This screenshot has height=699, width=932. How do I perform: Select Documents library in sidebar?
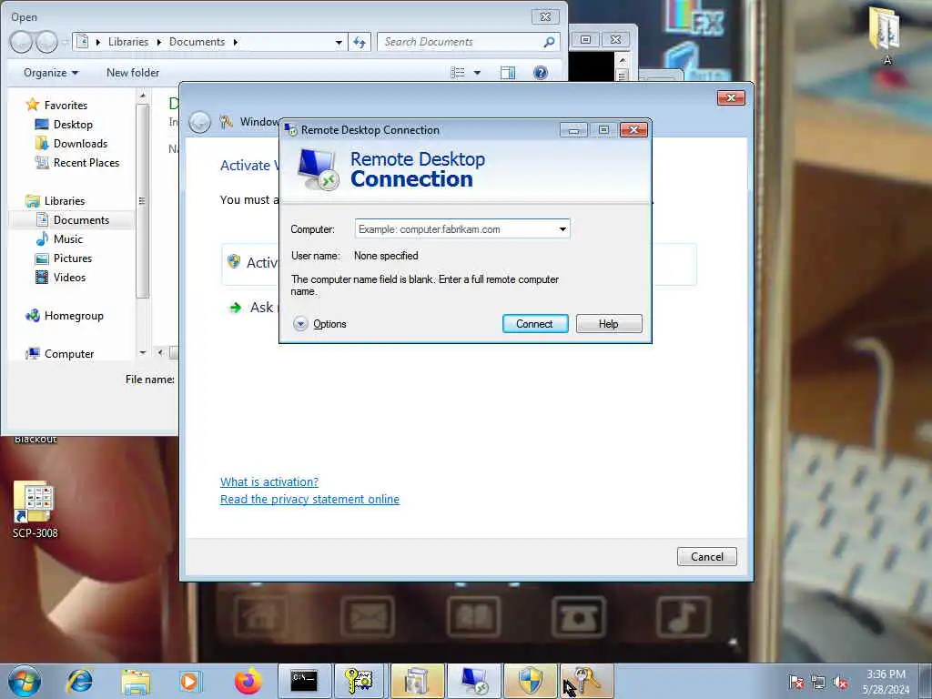[x=73, y=220]
